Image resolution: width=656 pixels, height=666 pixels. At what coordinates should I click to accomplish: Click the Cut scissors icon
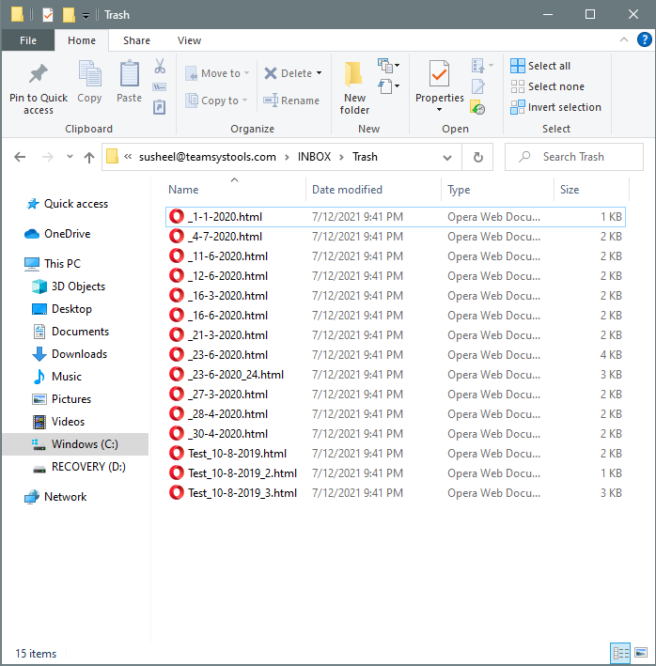click(x=160, y=66)
